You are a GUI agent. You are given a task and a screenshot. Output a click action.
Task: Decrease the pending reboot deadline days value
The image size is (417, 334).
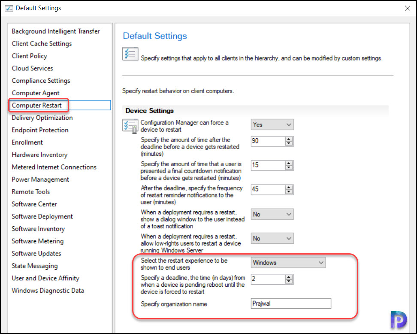click(x=289, y=282)
